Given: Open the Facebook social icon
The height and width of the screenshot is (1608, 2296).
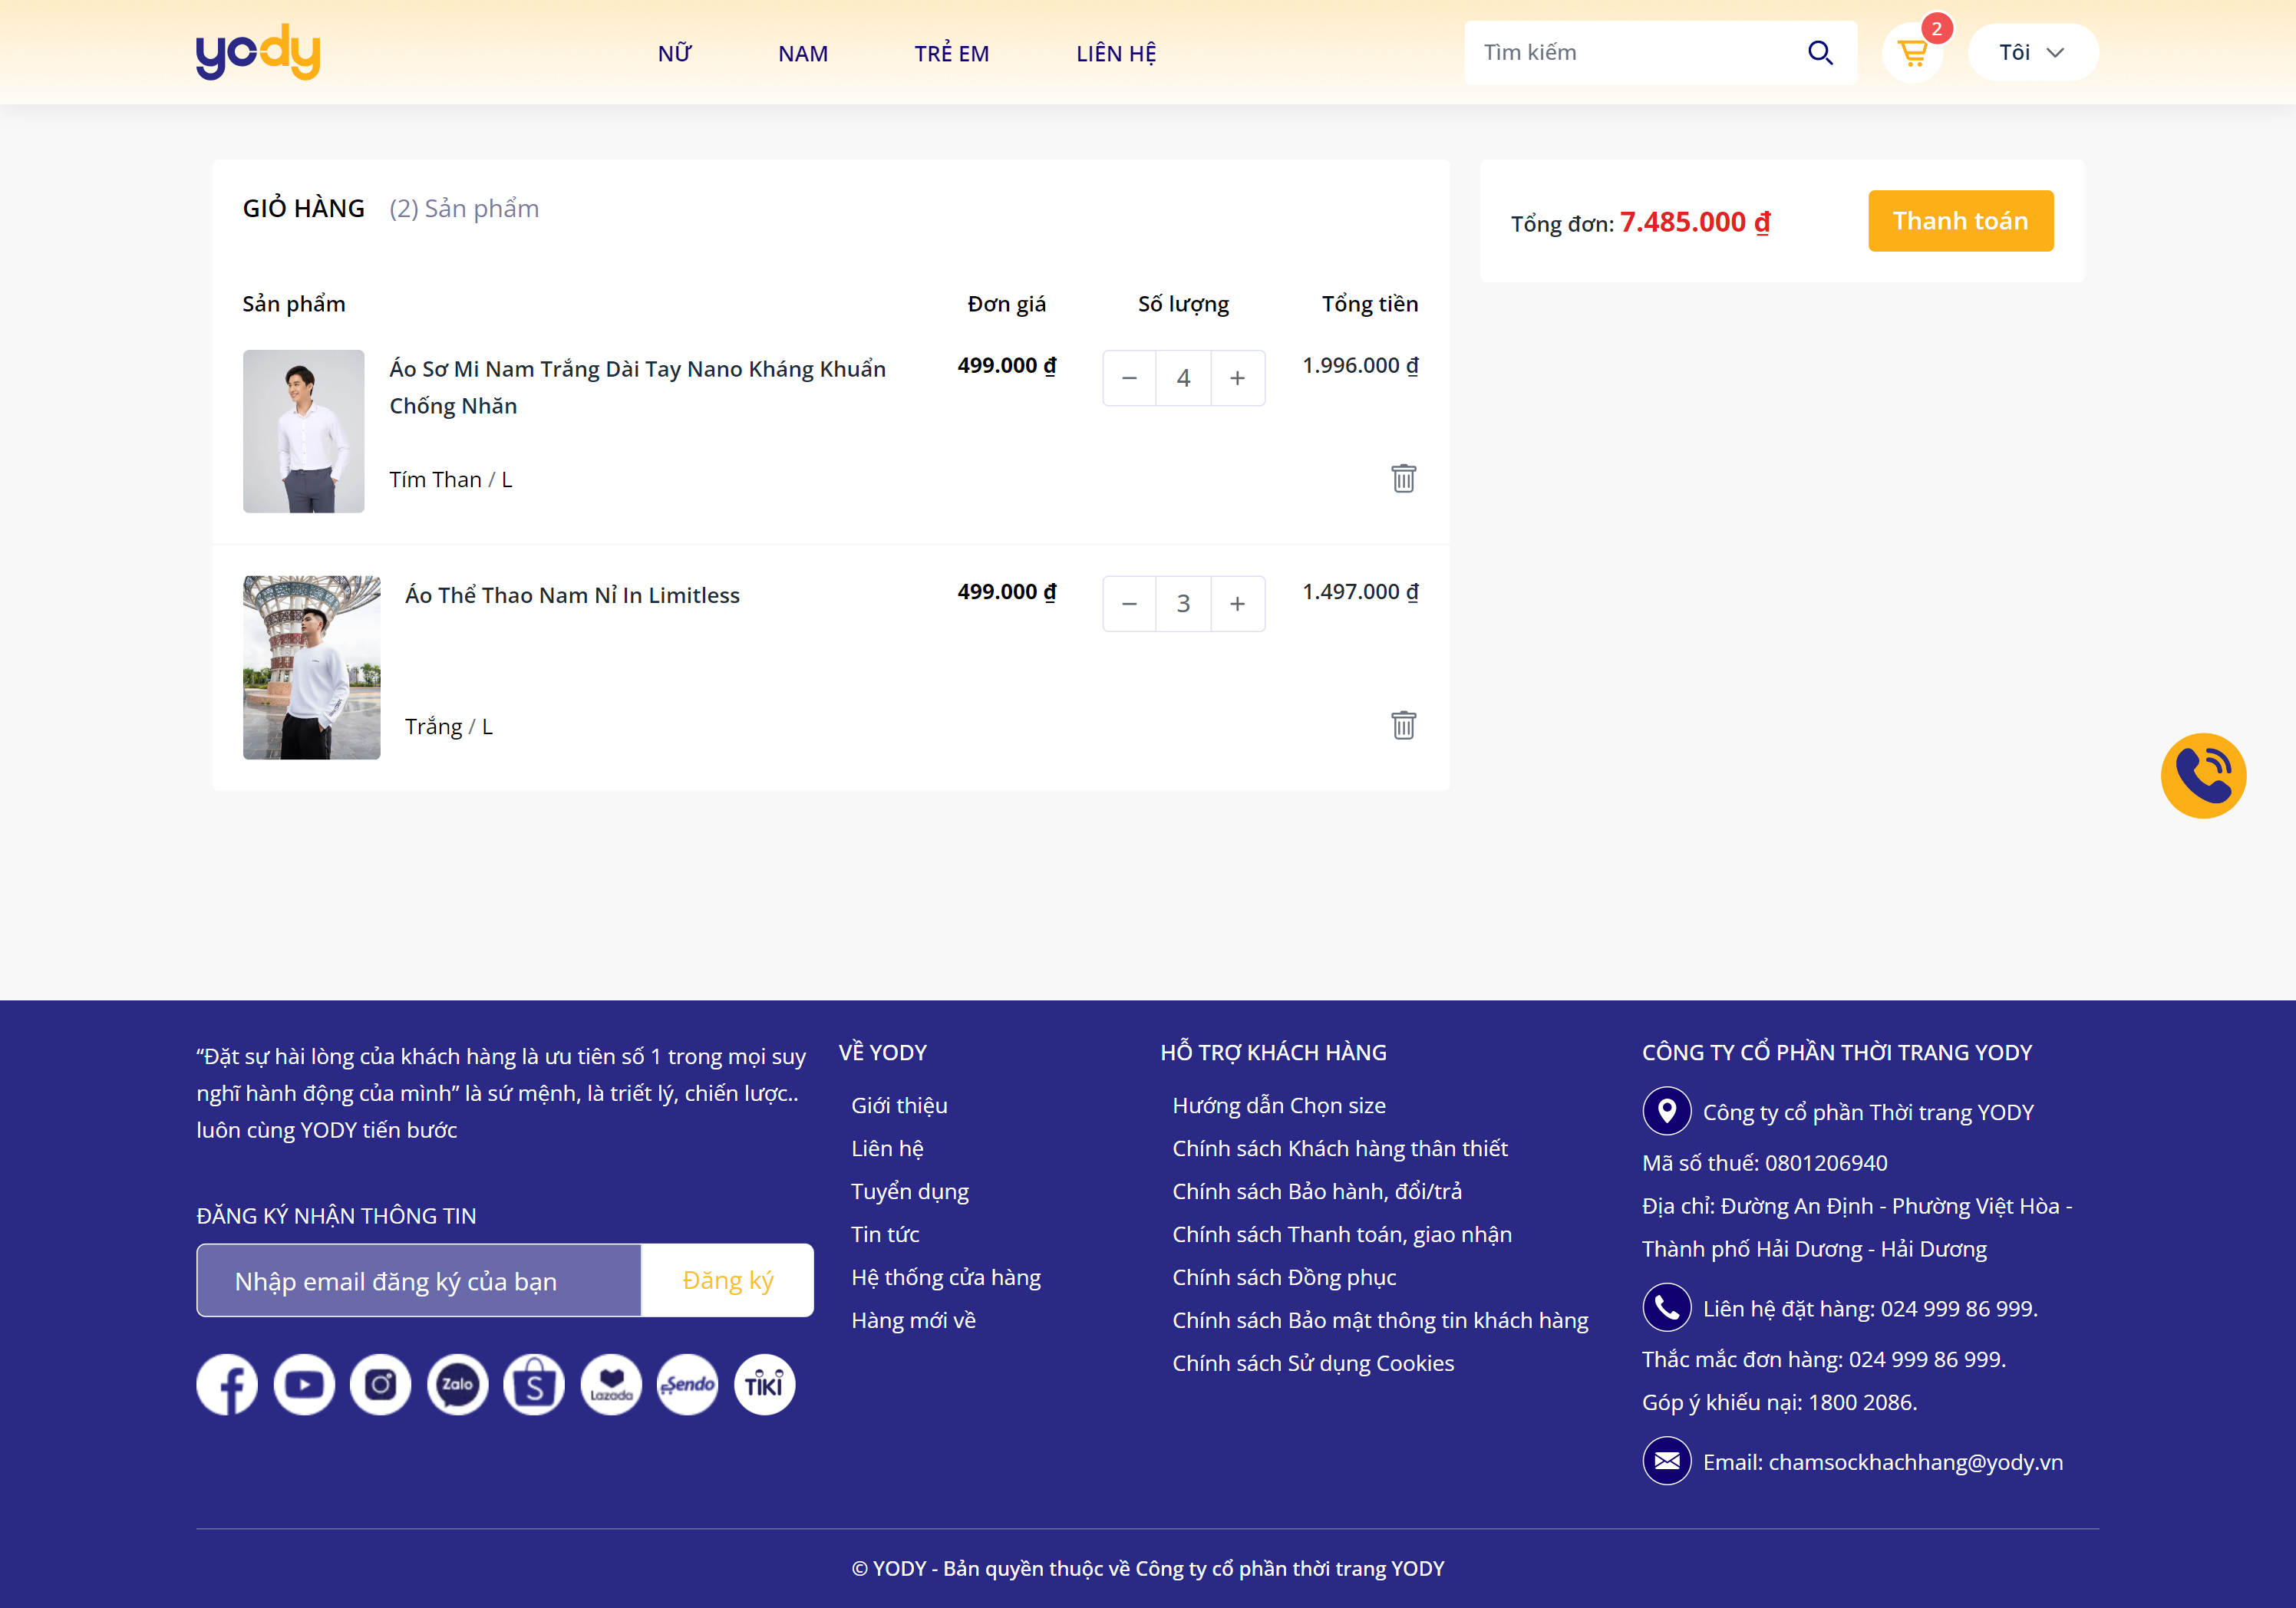Looking at the screenshot, I should coord(227,1384).
